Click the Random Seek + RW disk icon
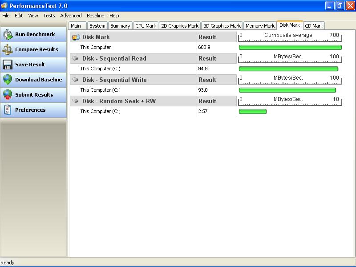The height and width of the screenshot is (267, 356). click(x=76, y=101)
